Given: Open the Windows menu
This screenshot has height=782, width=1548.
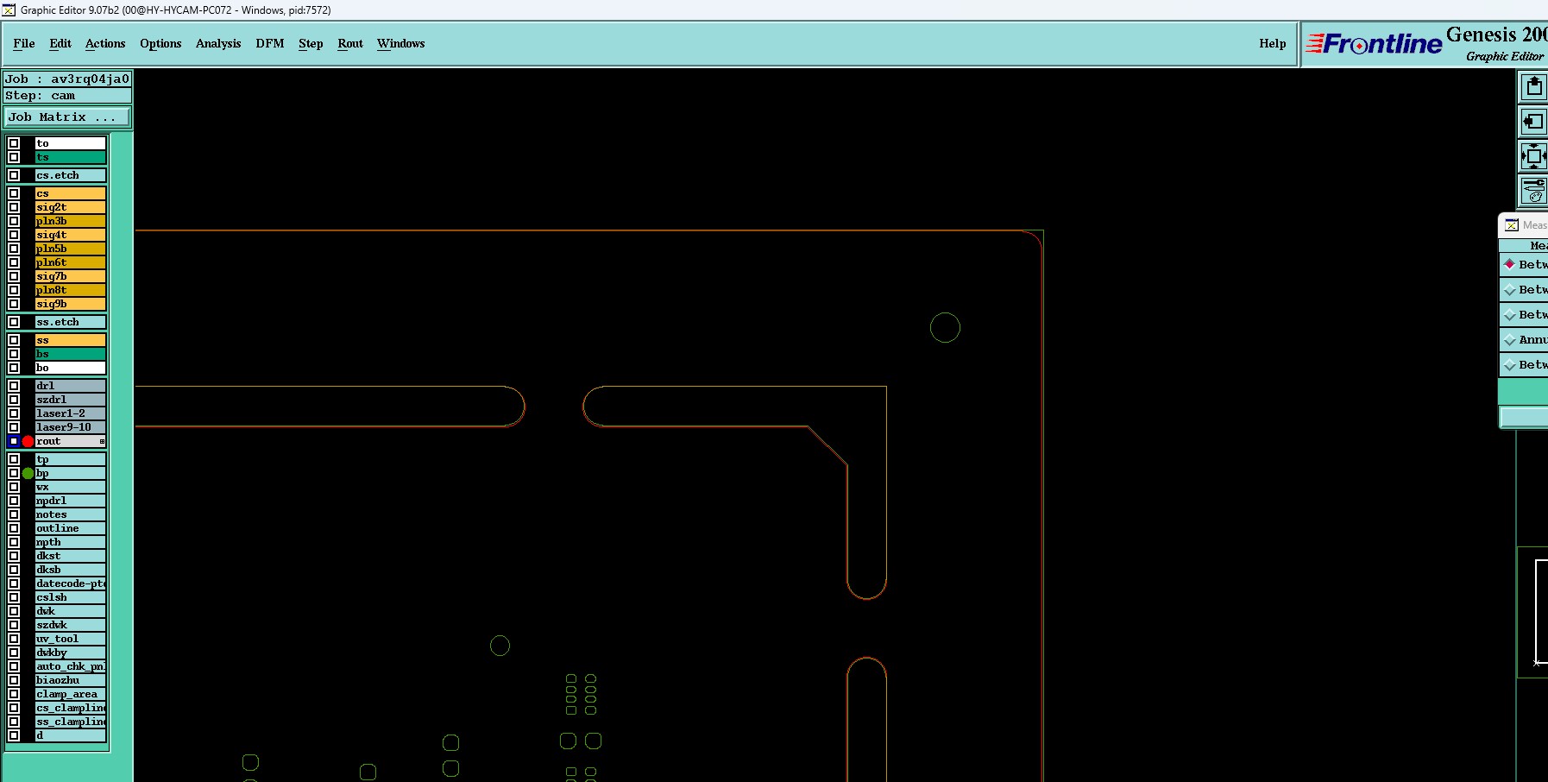Looking at the screenshot, I should tap(401, 44).
